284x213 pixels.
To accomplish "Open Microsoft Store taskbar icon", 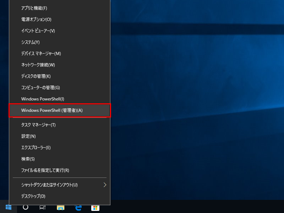I will click(x=95, y=208).
